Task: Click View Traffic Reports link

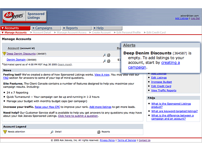Action: (x=164, y=90)
